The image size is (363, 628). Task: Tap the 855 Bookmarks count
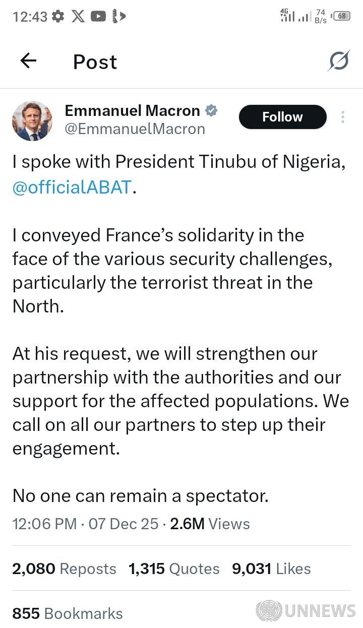[68, 613]
